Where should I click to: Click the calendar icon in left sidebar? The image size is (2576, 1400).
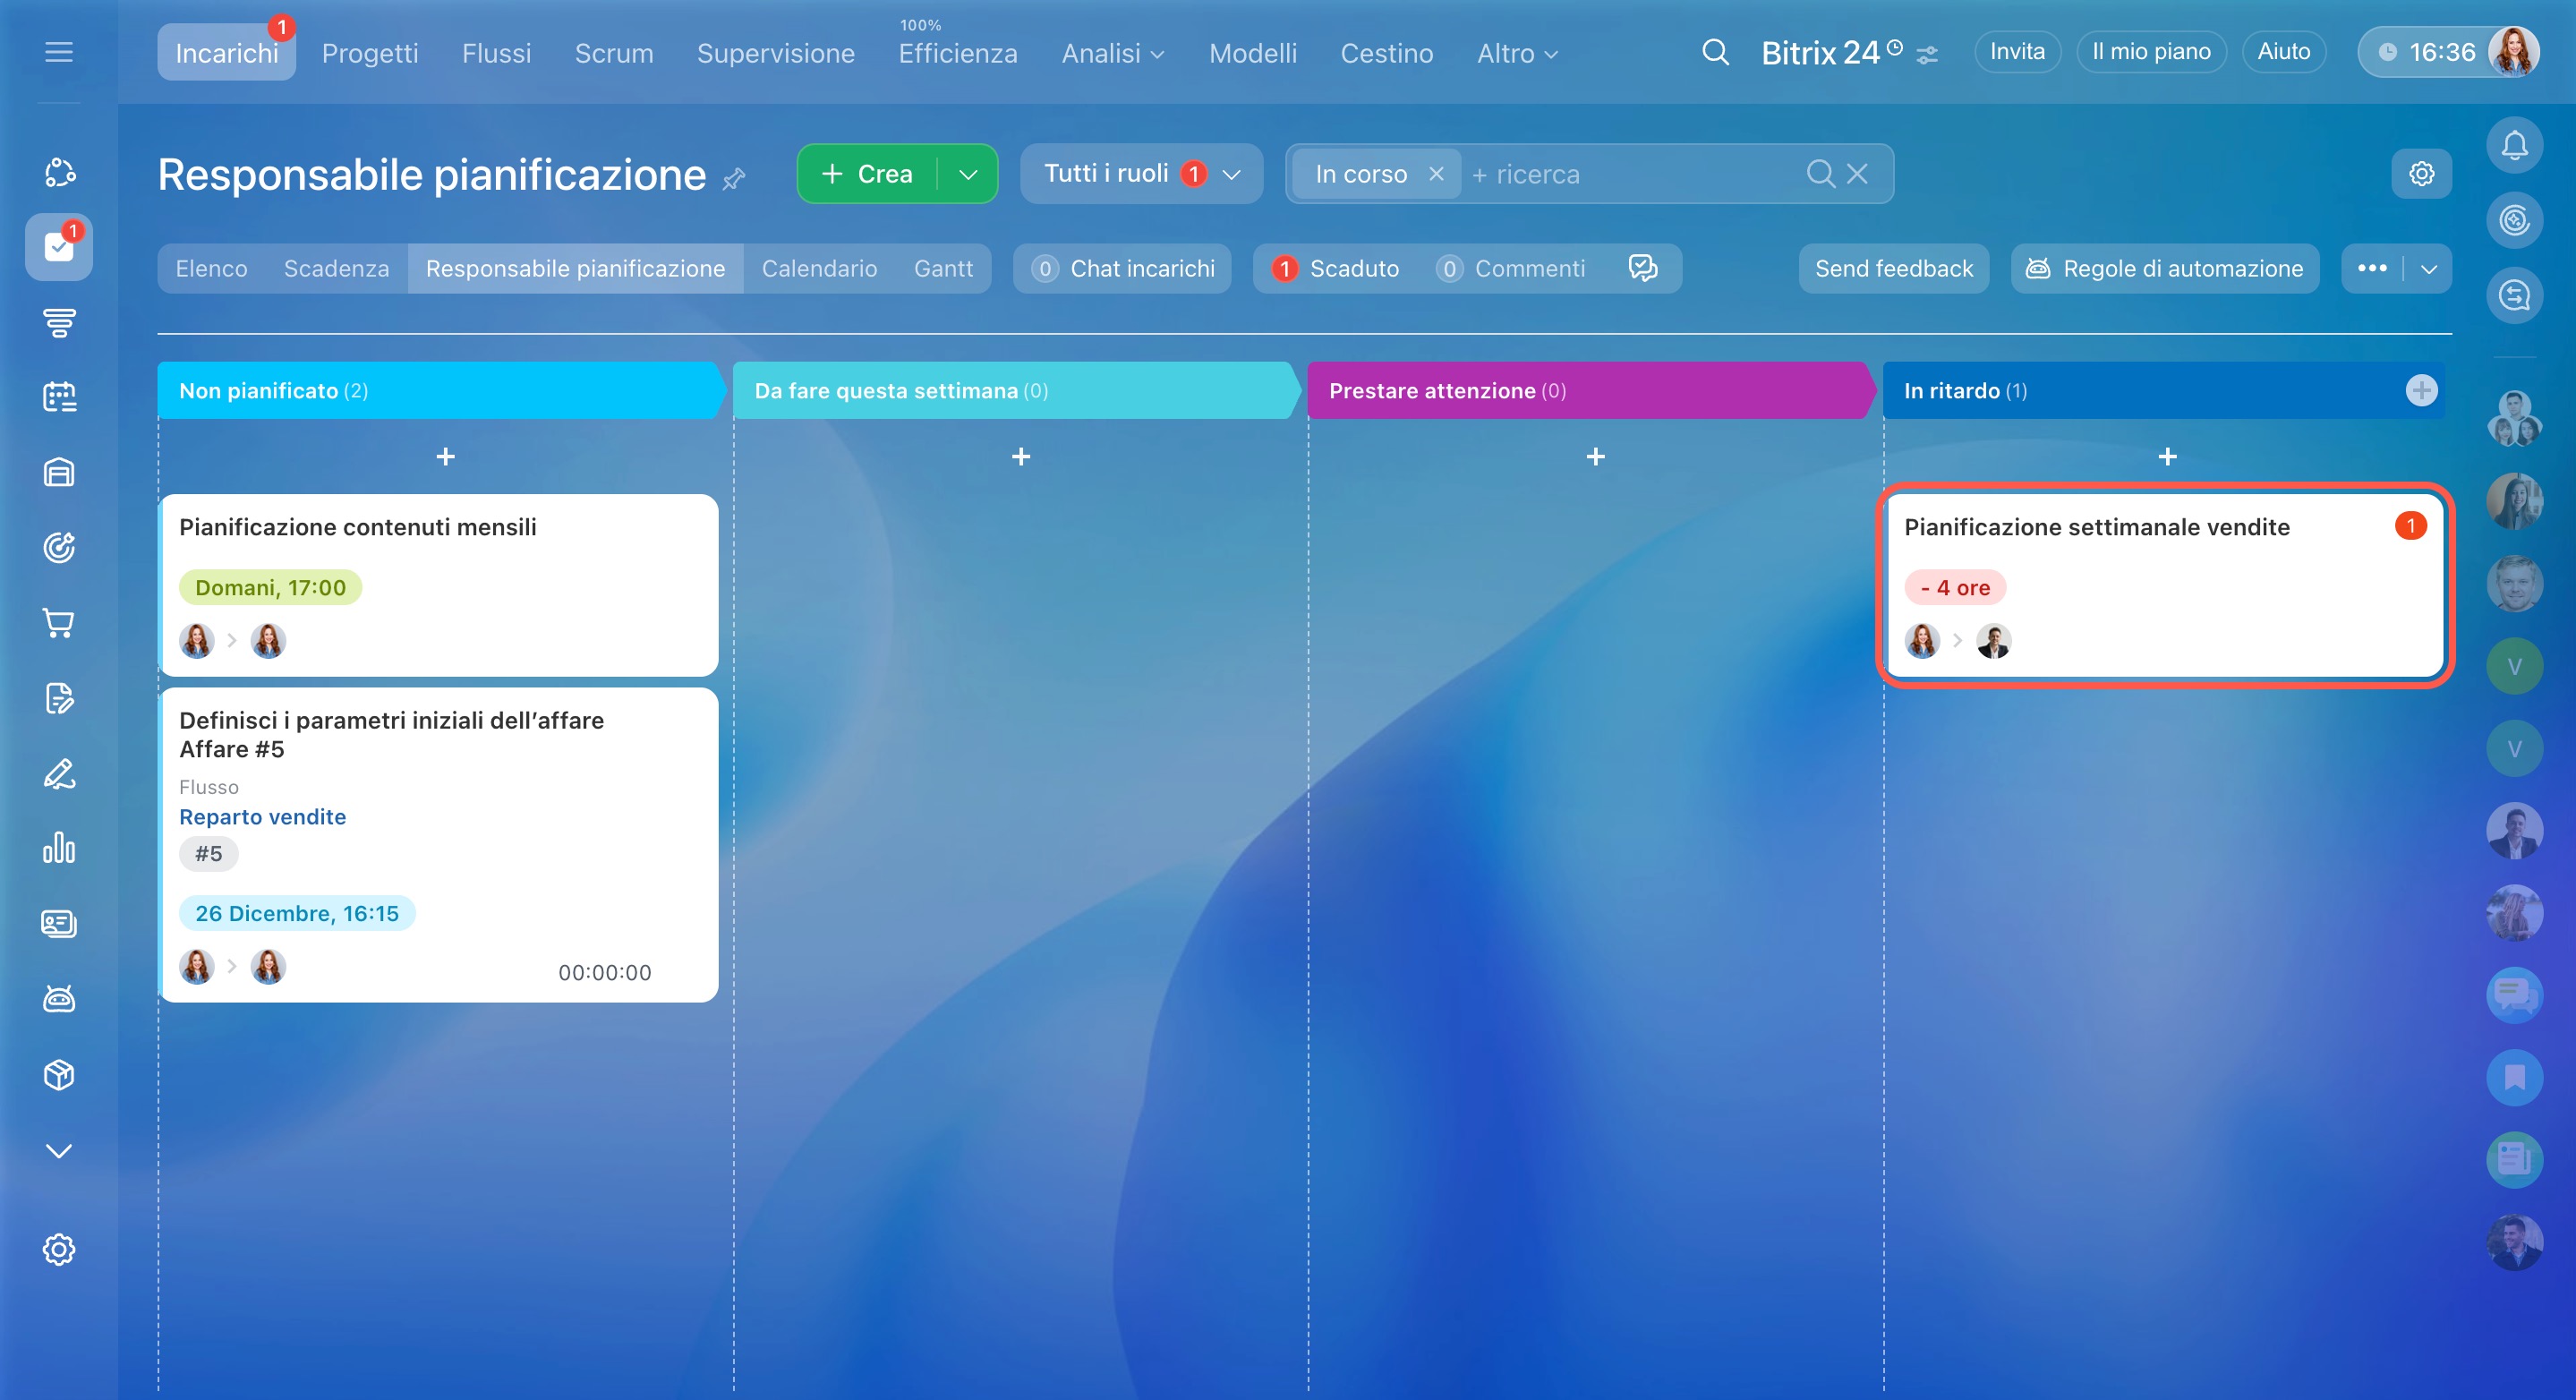point(59,397)
